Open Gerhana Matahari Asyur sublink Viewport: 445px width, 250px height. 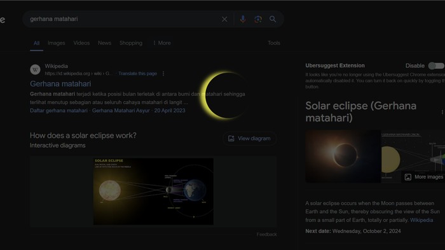coord(121,111)
